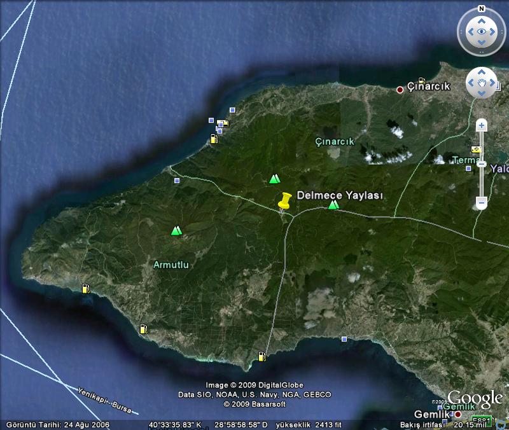Click the 'yükseklik 2413 fit' elevation readout

click(x=309, y=424)
